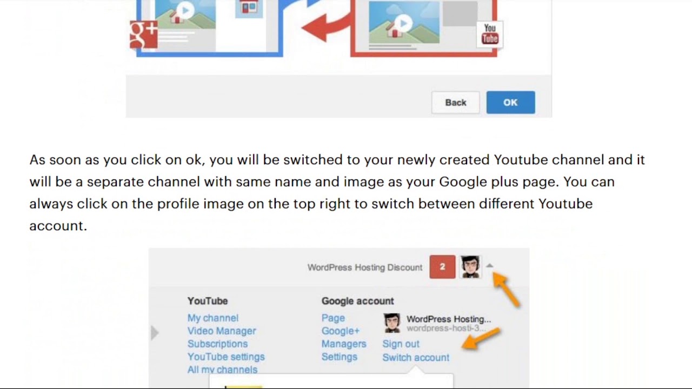The width and height of the screenshot is (692, 389).
Task: Click the play icon in the Google+ illustration
Action: (185, 10)
